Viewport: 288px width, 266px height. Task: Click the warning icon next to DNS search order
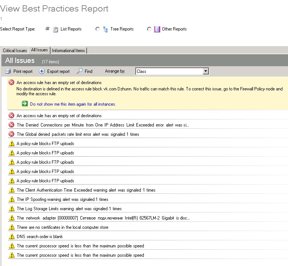[11, 237]
